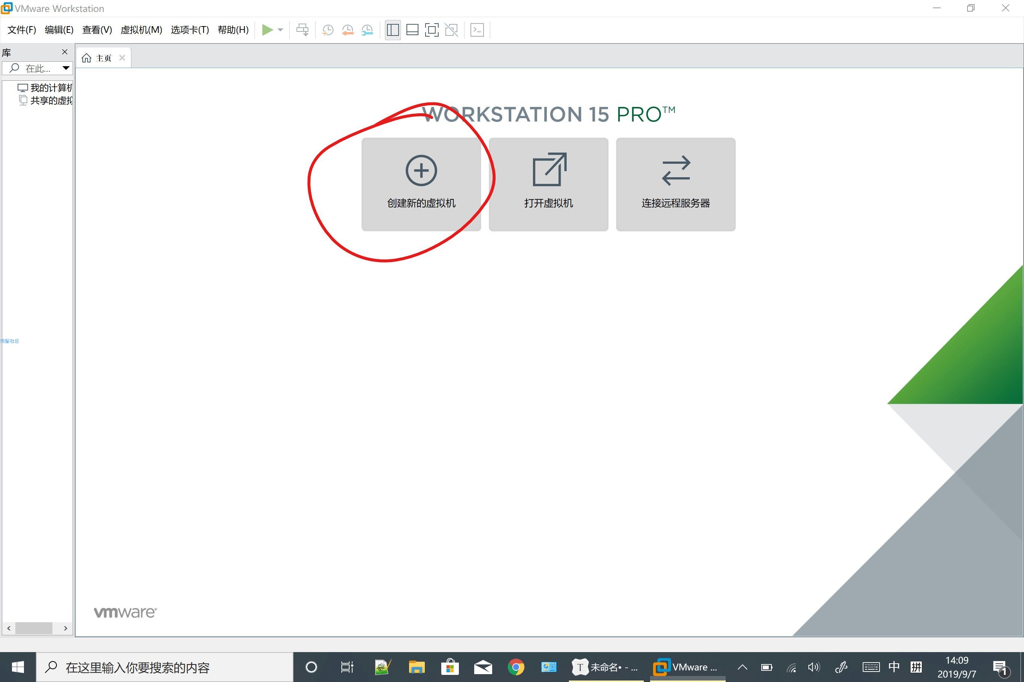Open Task View in the taskbar
Image resolution: width=1024 pixels, height=682 pixels.
tap(347, 667)
